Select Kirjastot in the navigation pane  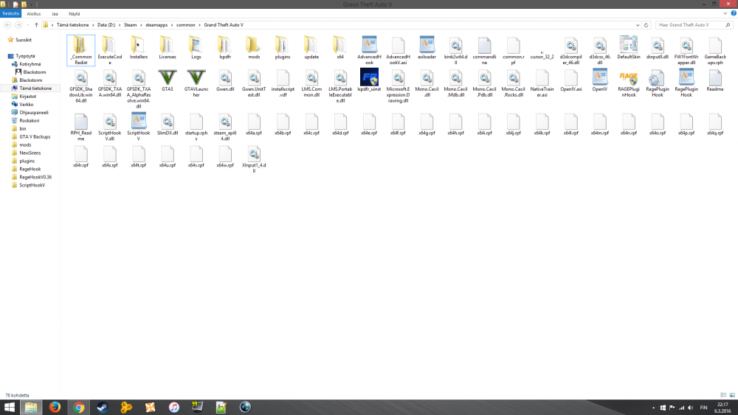(27, 97)
